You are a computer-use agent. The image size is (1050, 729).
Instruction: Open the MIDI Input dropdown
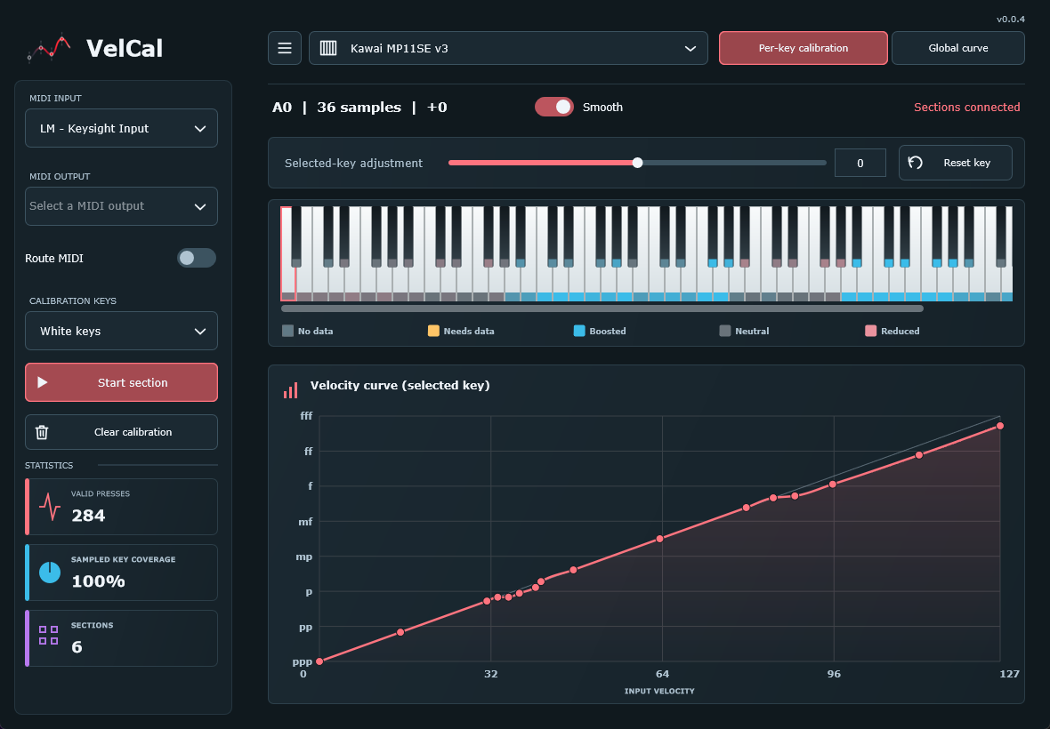[x=121, y=128]
